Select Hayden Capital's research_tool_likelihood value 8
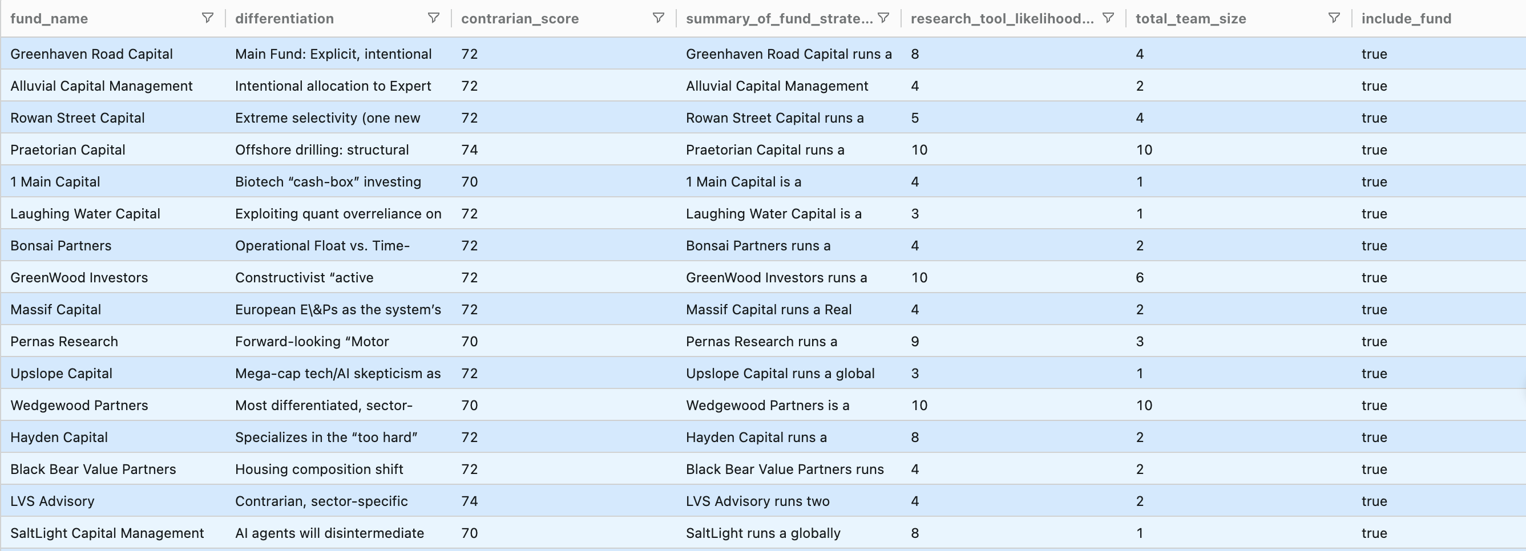The height and width of the screenshot is (551, 1526). pos(915,437)
